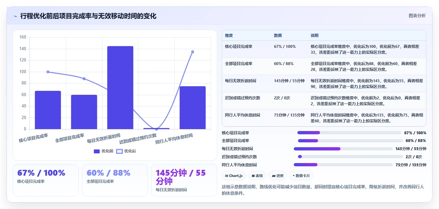Click the 图表分析 label in the header

[417, 16]
